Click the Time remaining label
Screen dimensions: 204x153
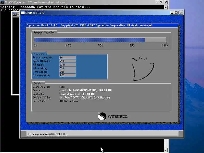pos(41,75)
